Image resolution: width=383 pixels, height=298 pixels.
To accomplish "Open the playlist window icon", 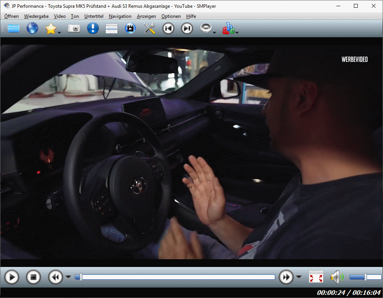I will [112, 28].
